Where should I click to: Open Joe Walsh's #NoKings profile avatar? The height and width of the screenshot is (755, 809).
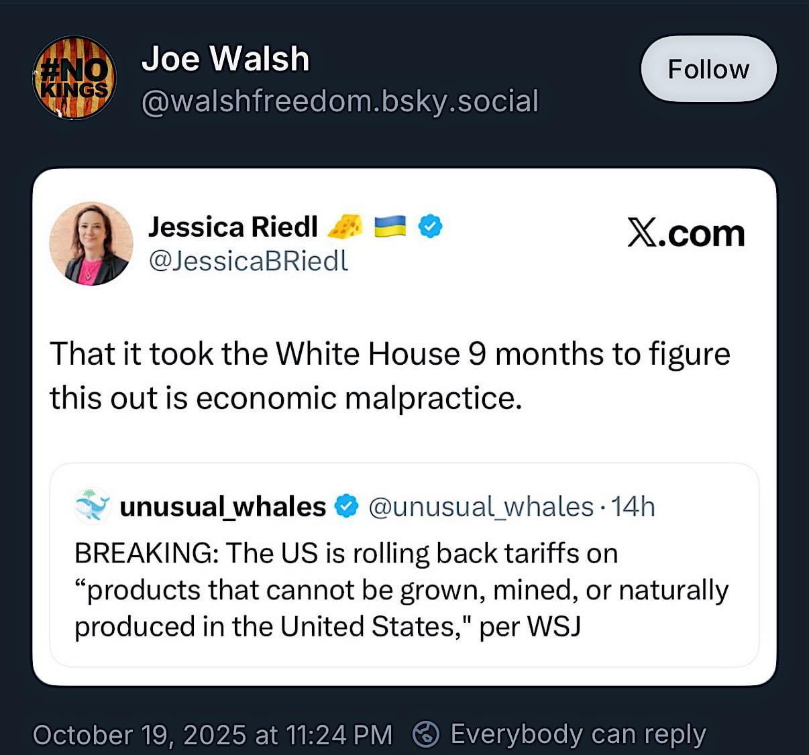[74, 78]
